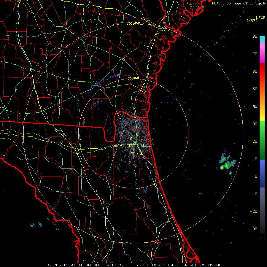Click the 40 value on the dBZ scale

pos(255,107)
